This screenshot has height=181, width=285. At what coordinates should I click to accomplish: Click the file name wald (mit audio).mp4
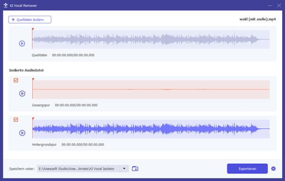click(257, 19)
